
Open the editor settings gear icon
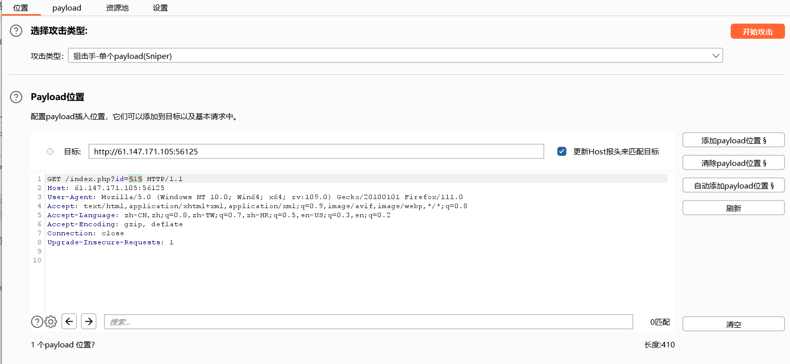(51, 322)
